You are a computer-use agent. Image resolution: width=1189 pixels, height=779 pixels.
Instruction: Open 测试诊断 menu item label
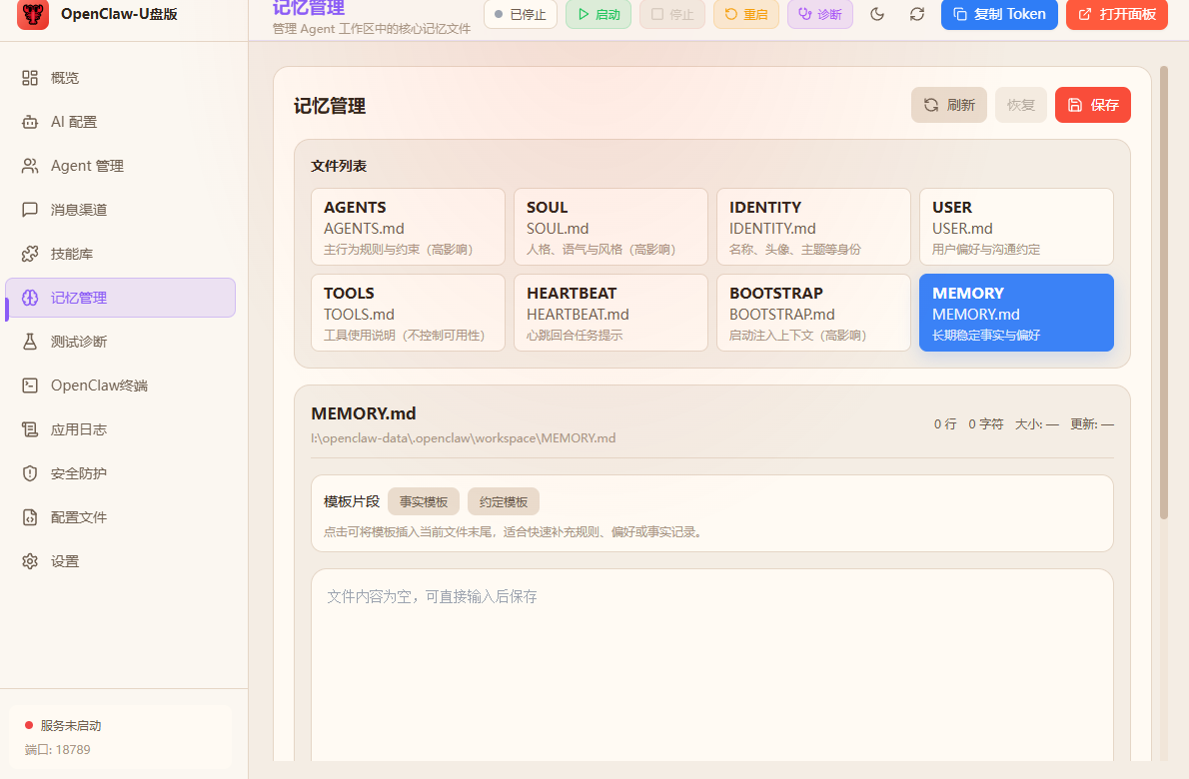[79, 342]
